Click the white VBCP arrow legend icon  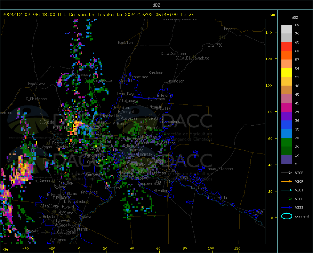[x=287, y=173]
